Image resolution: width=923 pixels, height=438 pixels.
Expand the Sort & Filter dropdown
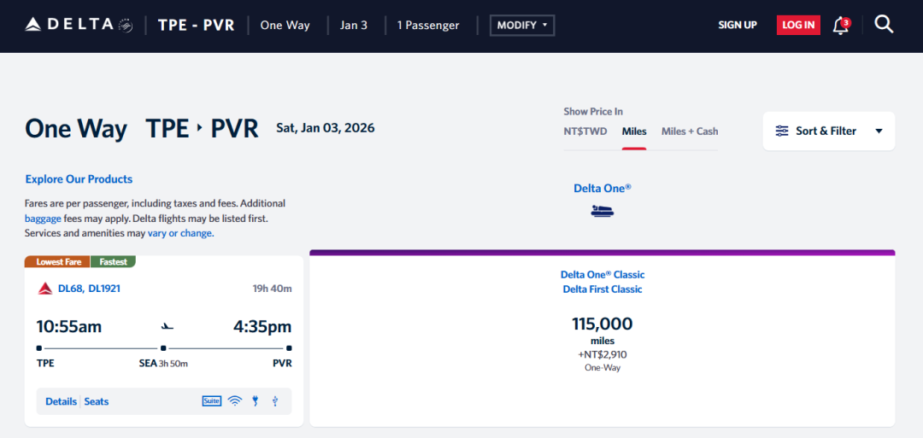[828, 131]
